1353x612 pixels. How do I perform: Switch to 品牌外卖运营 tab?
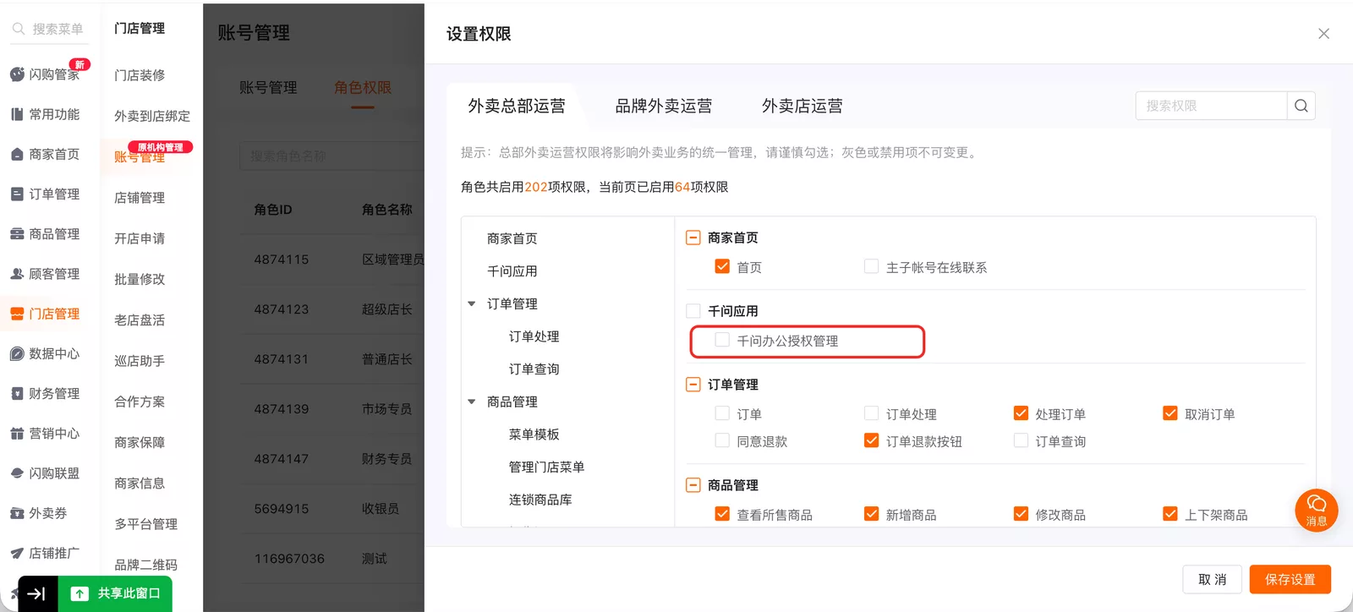[x=663, y=106]
